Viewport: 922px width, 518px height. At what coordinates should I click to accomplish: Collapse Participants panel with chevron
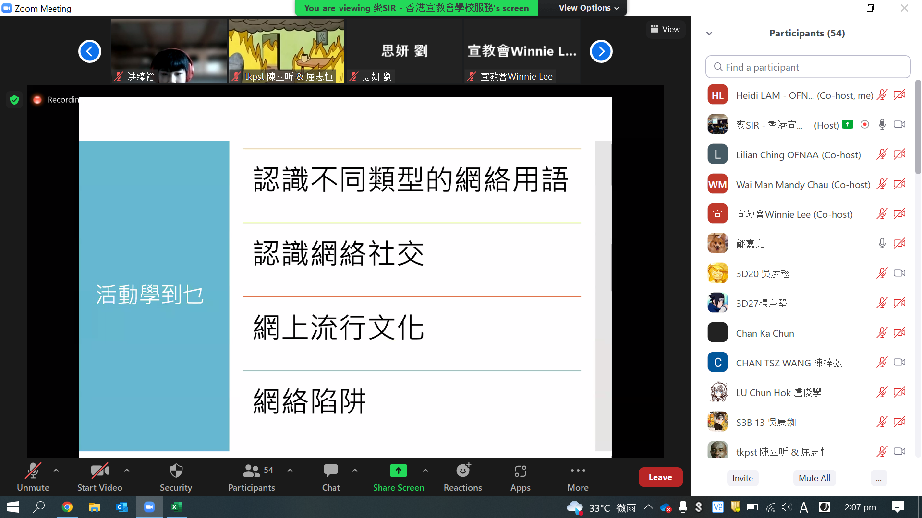[x=709, y=33]
